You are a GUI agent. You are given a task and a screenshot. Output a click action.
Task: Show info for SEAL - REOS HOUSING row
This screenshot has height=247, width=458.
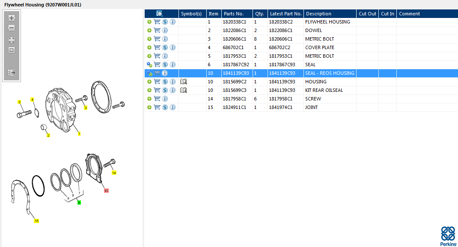pos(165,73)
